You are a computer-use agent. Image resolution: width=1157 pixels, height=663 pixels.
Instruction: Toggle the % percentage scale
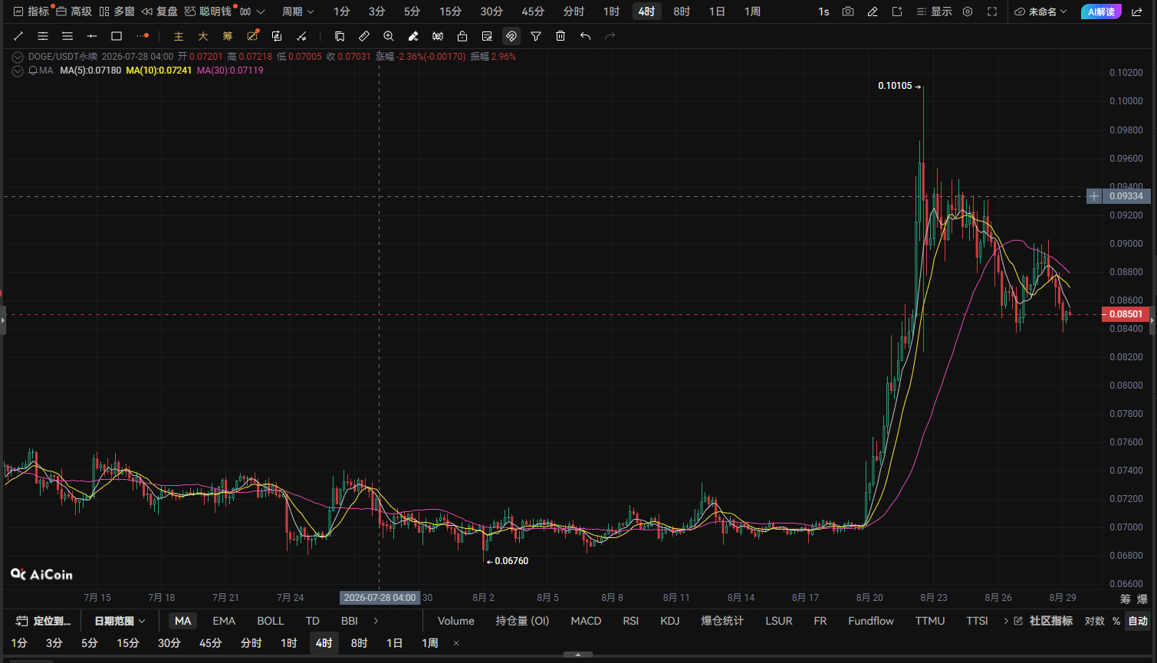pos(1116,621)
